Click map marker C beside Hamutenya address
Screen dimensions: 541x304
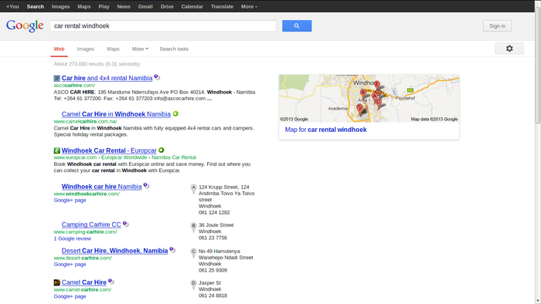click(x=193, y=253)
